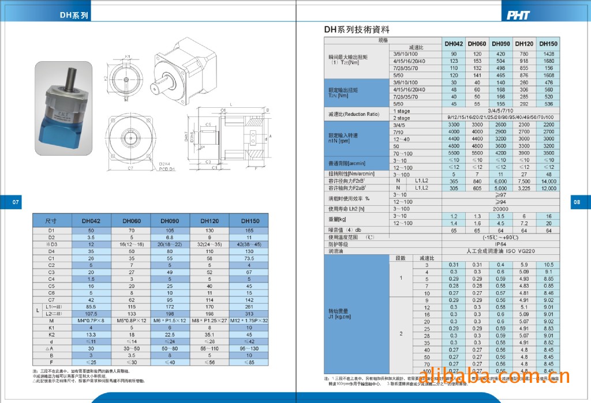Click the IP64 protection rating
Image resolution: width=591 pixels, height=403 pixels.
[500, 244]
